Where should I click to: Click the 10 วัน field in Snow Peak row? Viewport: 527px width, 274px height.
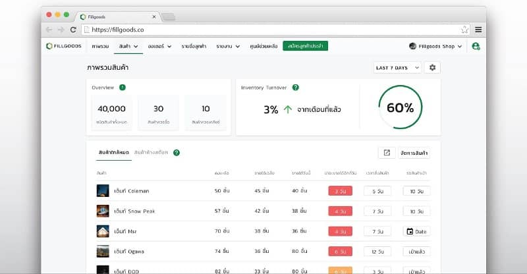(417, 211)
